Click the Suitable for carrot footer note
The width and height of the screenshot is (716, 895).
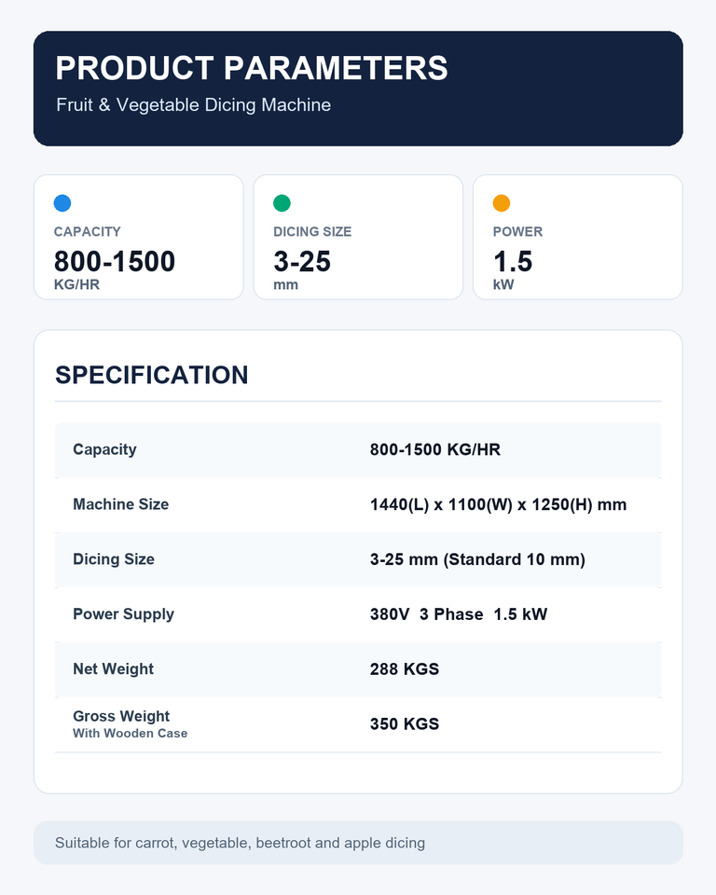click(240, 843)
